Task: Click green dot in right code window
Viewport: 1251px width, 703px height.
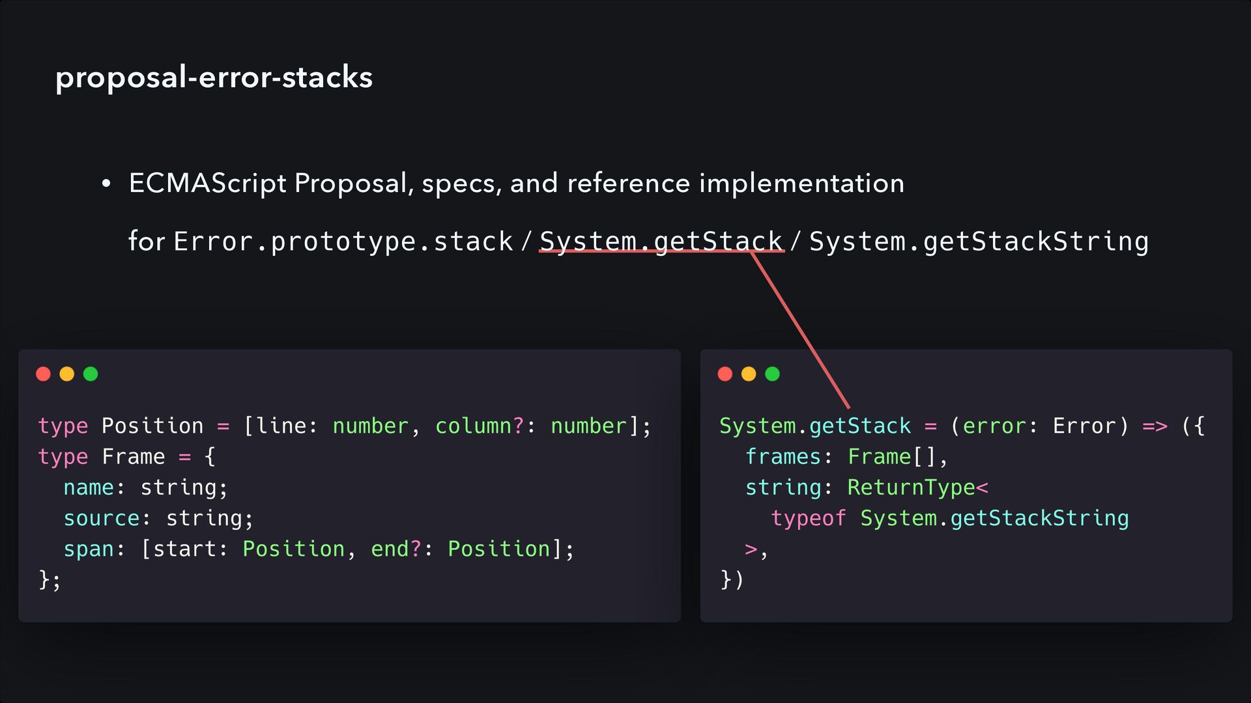Action: pos(772,374)
